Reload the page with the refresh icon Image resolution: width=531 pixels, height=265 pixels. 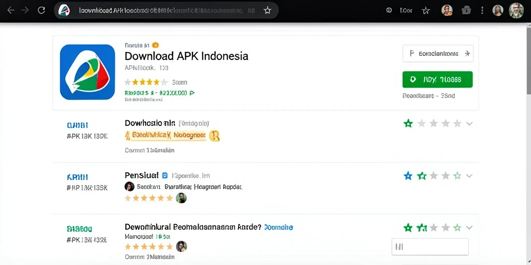41,10
